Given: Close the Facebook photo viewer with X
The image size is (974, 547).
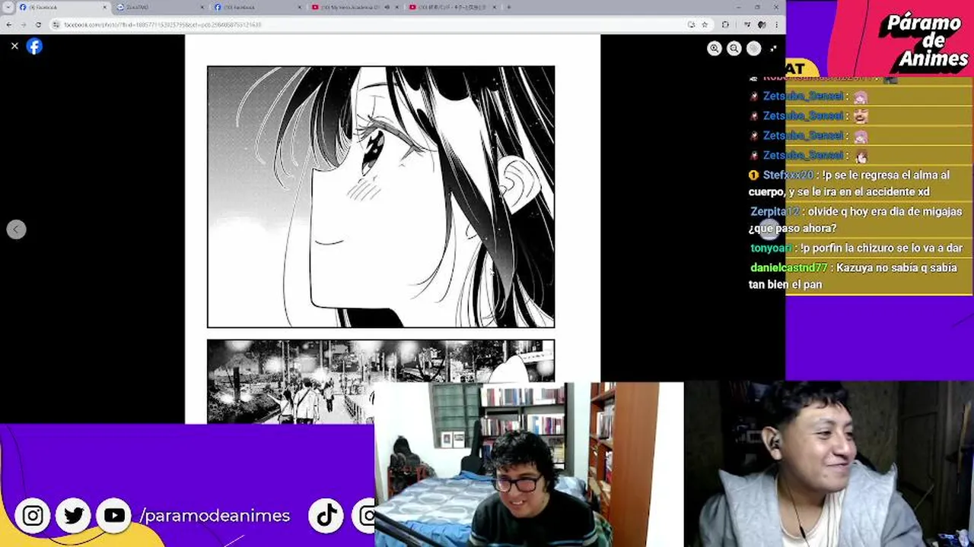Looking at the screenshot, I should tap(14, 46).
